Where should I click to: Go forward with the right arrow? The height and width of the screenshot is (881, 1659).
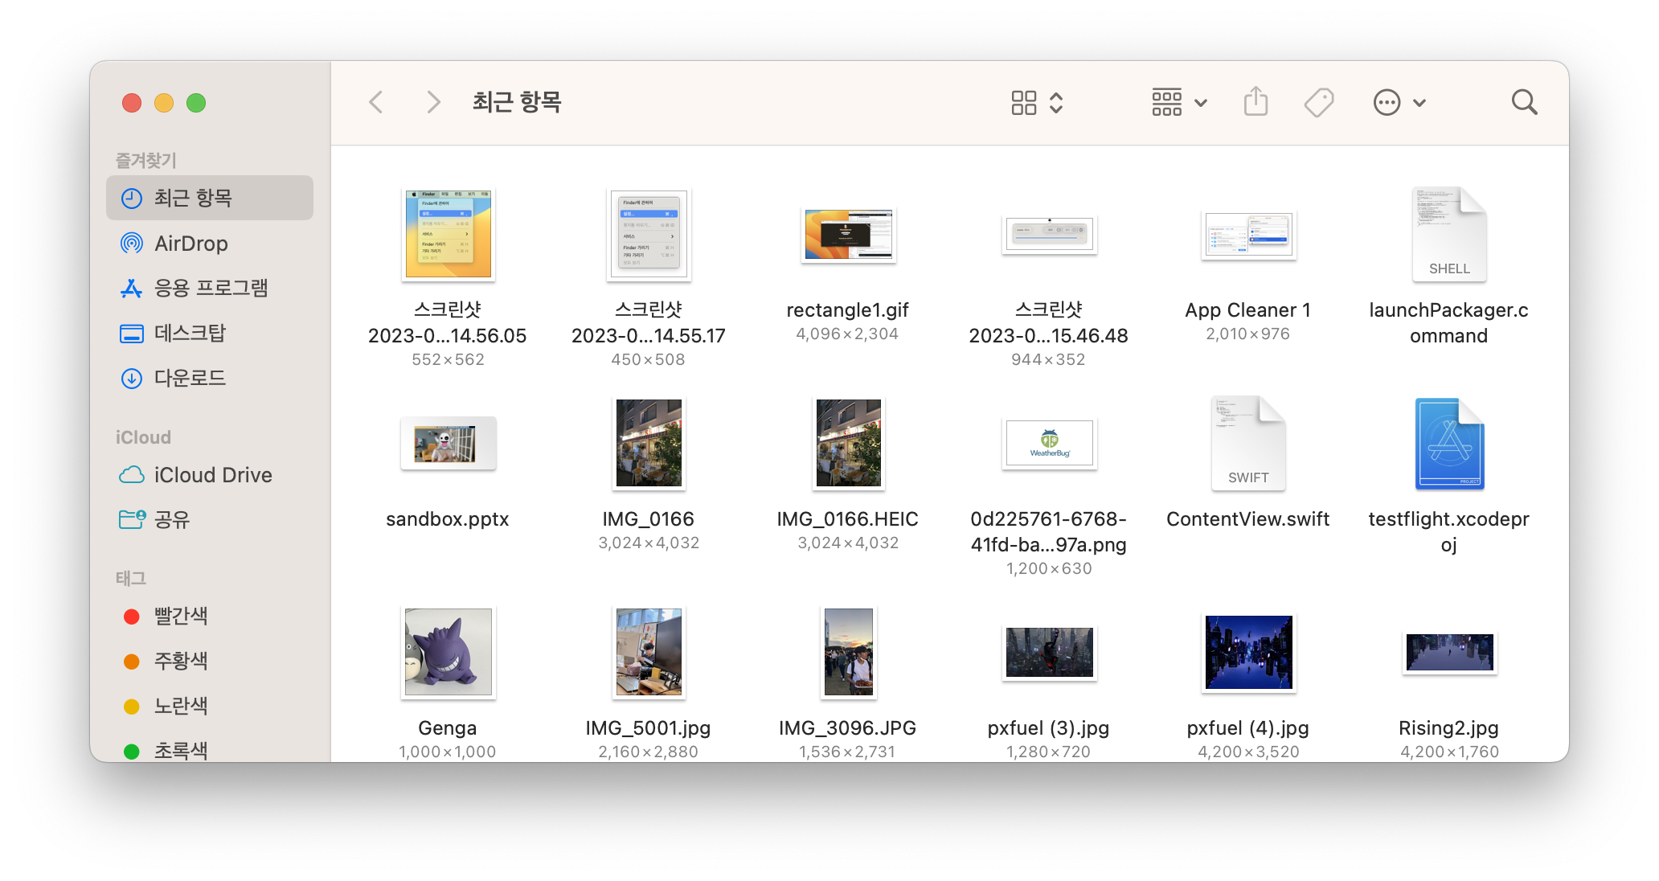pyautogui.click(x=433, y=102)
